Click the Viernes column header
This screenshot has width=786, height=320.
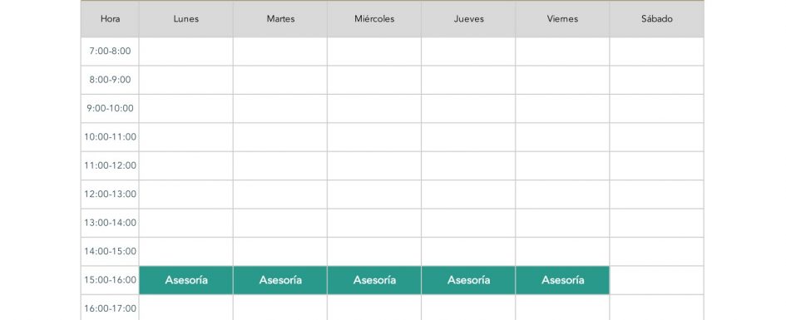click(562, 19)
